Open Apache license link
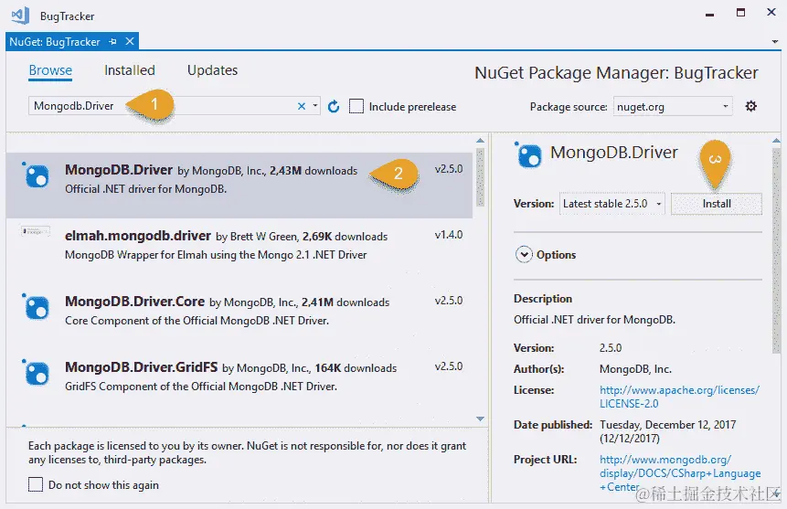This screenshot has height=509, width=787. tap(679, 397)
